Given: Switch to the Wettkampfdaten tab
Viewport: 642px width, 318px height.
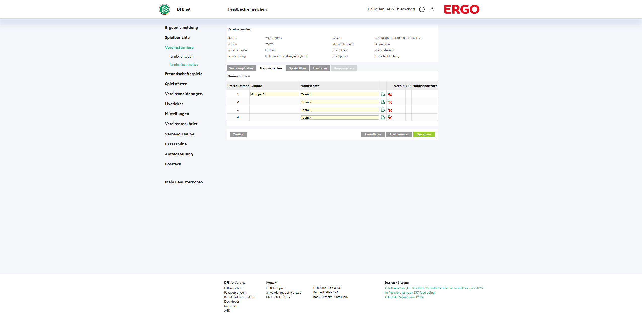Looking at the screenshot, I should [x=241, y=68].
